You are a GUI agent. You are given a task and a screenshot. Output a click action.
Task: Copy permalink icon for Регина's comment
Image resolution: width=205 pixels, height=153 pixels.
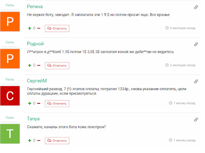coord(196,7)
